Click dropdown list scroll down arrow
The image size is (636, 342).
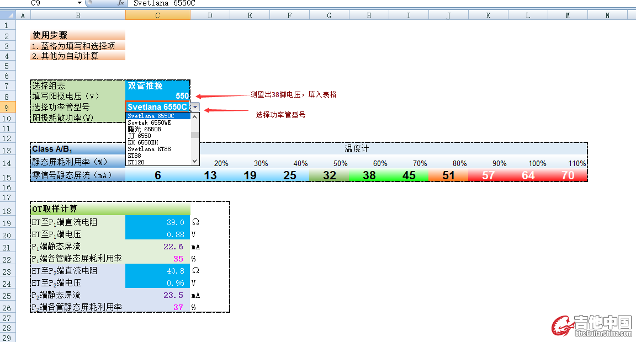point(195,161)
